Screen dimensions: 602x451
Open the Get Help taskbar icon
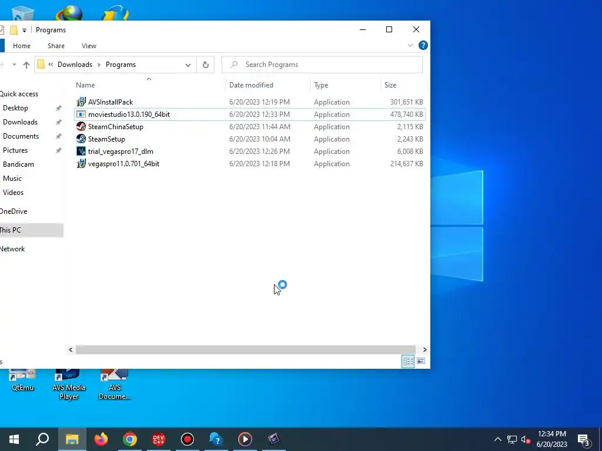[216, 439]
